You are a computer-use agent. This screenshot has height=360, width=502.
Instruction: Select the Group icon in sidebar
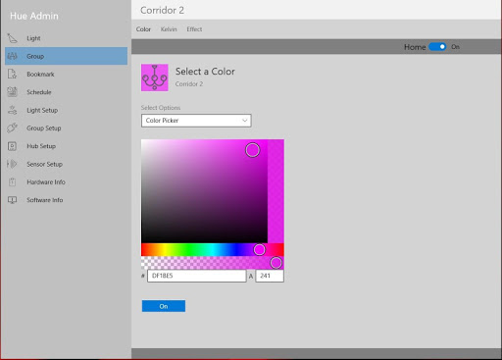coord(12,56)
